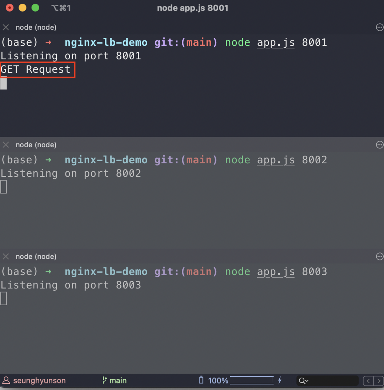Go to previous search result arrow
This screenshot has height=390, width=384.
coord(368,381)
